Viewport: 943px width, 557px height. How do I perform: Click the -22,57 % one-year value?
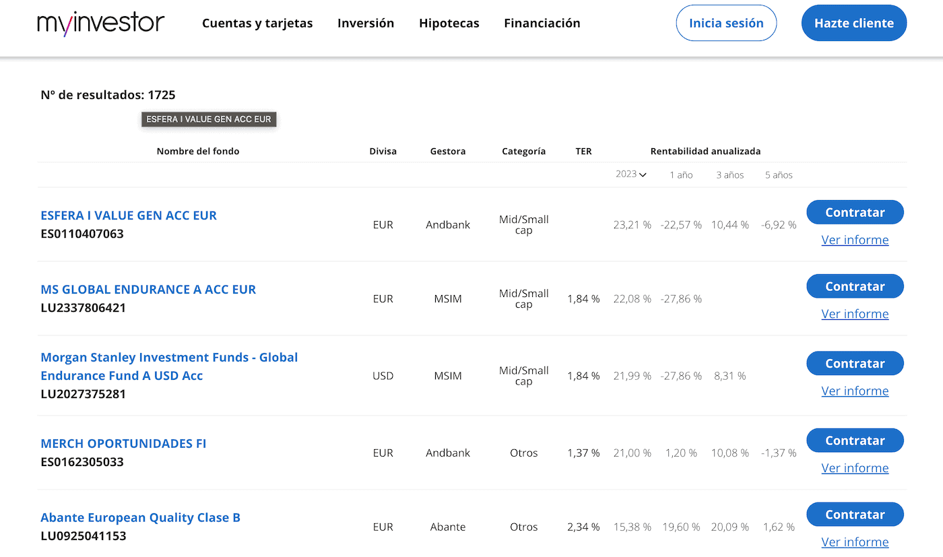[681, 225]
